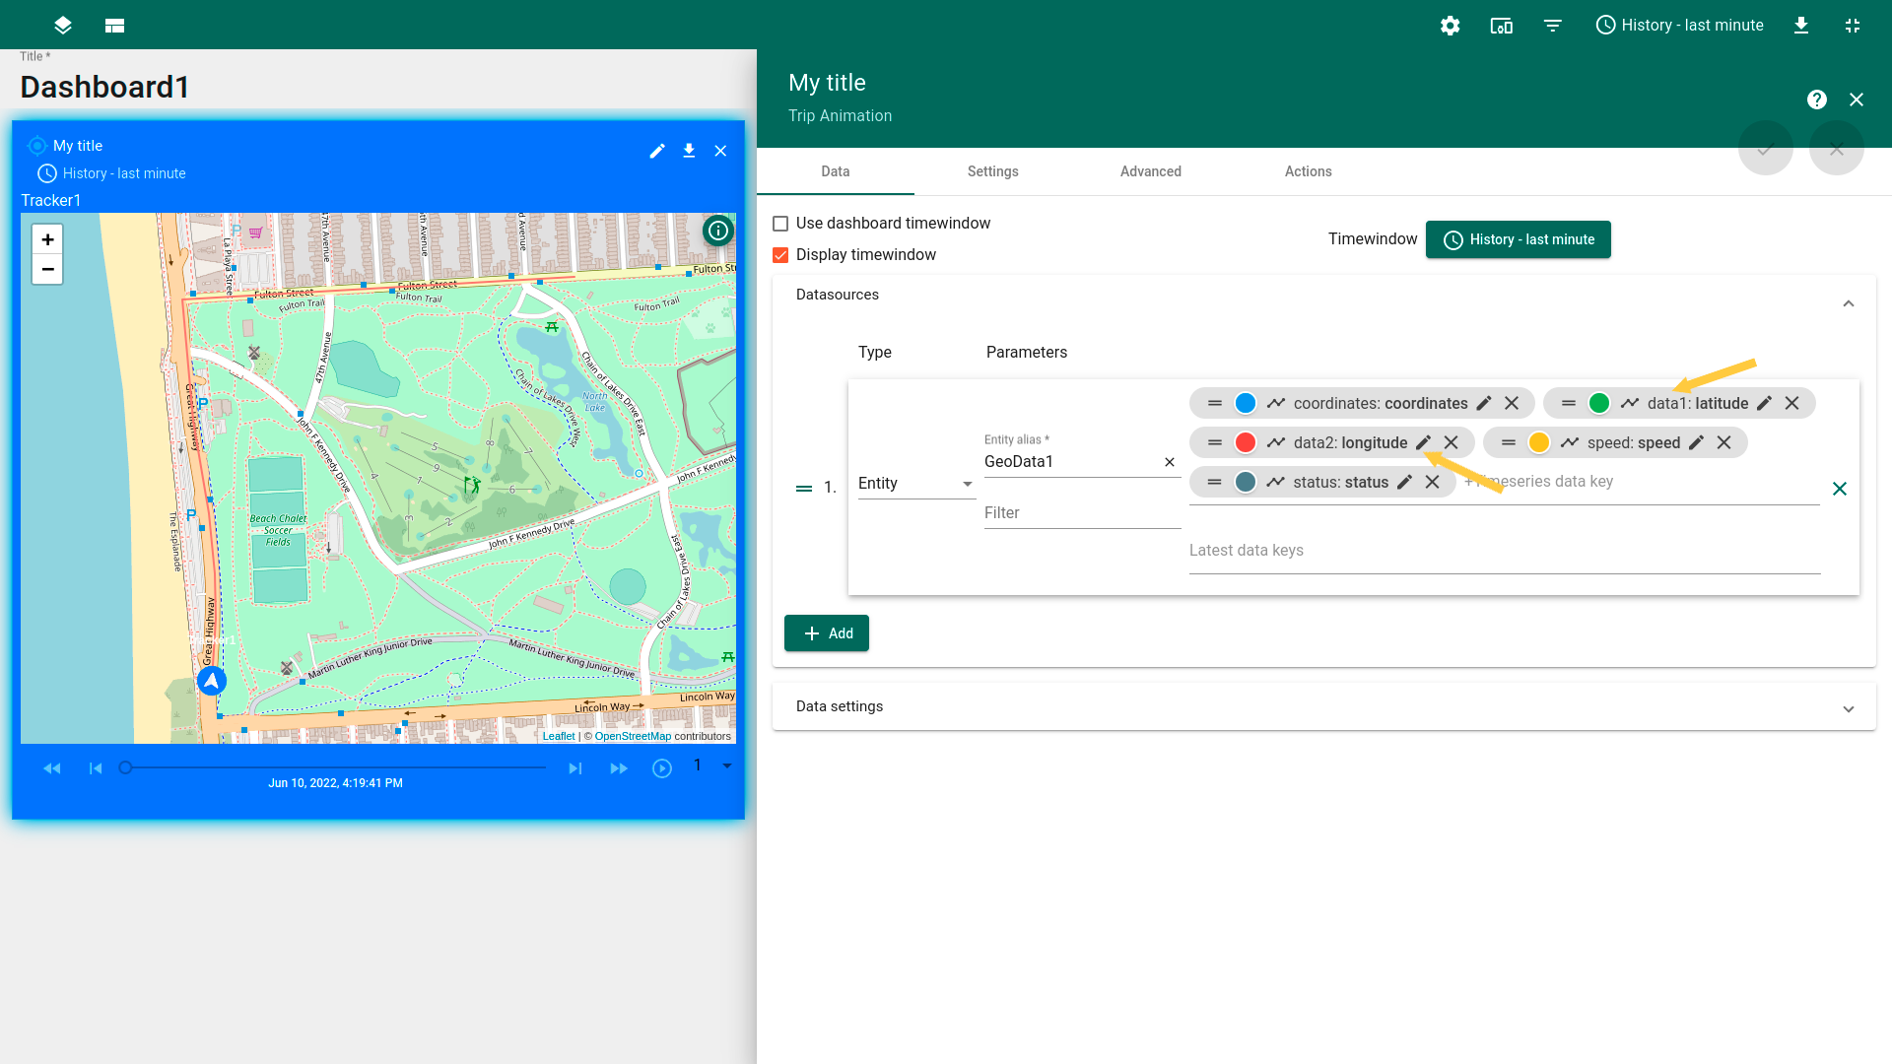Screen dimensions: 1892x1064
Task: Click the Add datasource button
Action: click(827, 633)
